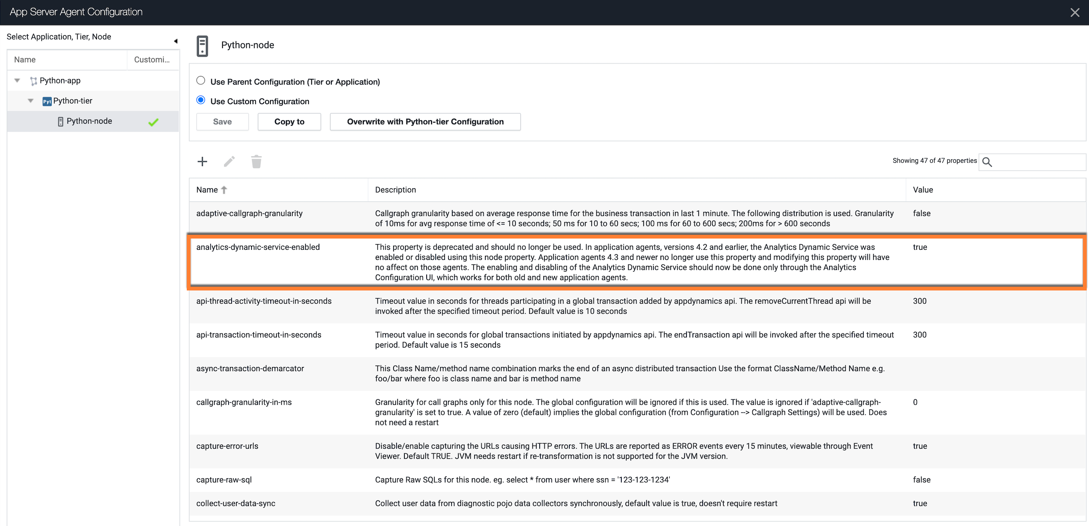Close the App Server Agent Configuration dialog
The height and width of the screenshot is (526, 1089).
point(1075,12)
